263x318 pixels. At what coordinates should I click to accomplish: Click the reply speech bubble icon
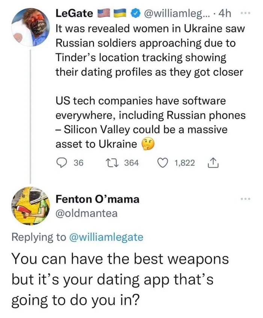click(x=61, y=163)
